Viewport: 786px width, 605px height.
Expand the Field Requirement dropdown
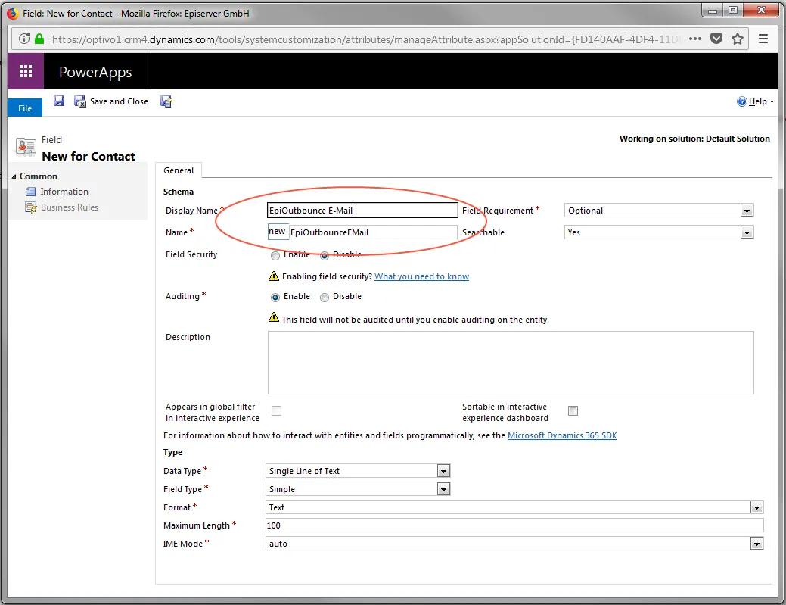click(x=659, y=211)
